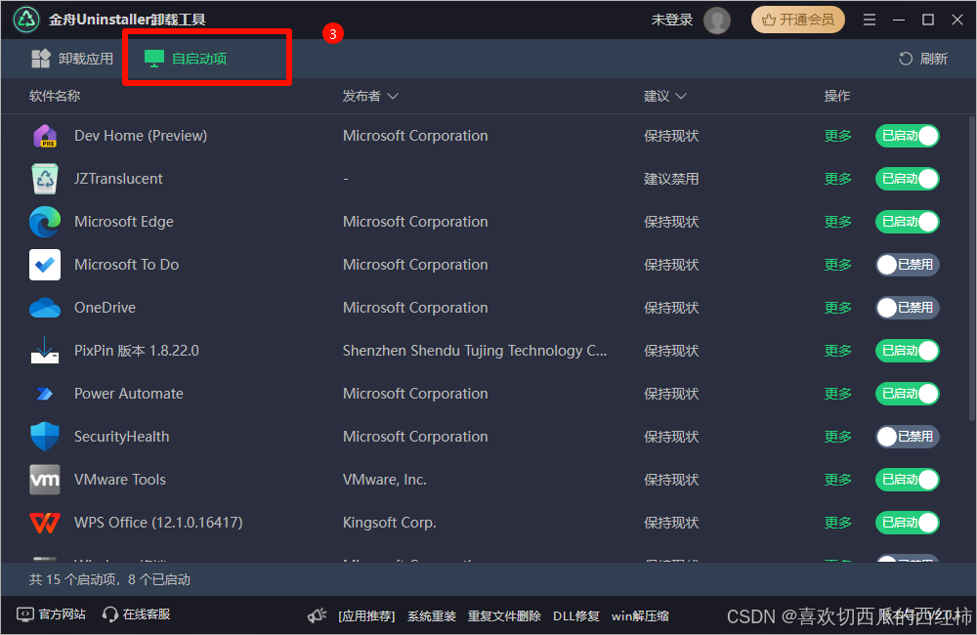Screen dimensions: 977x635
Task: Click the 刷新 refresh button
Action: coord(923,59)
